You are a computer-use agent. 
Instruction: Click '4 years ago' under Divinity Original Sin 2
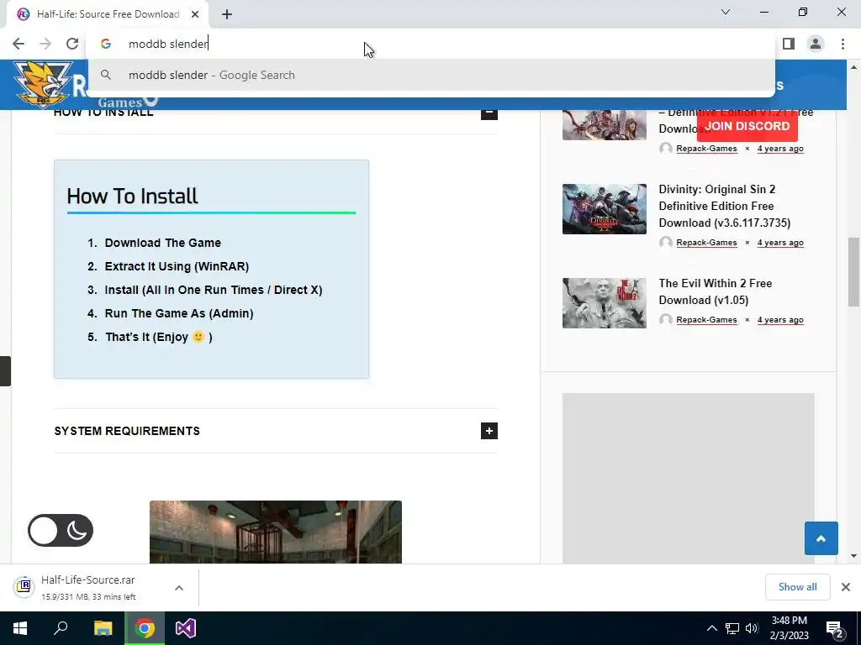[780, 243]
